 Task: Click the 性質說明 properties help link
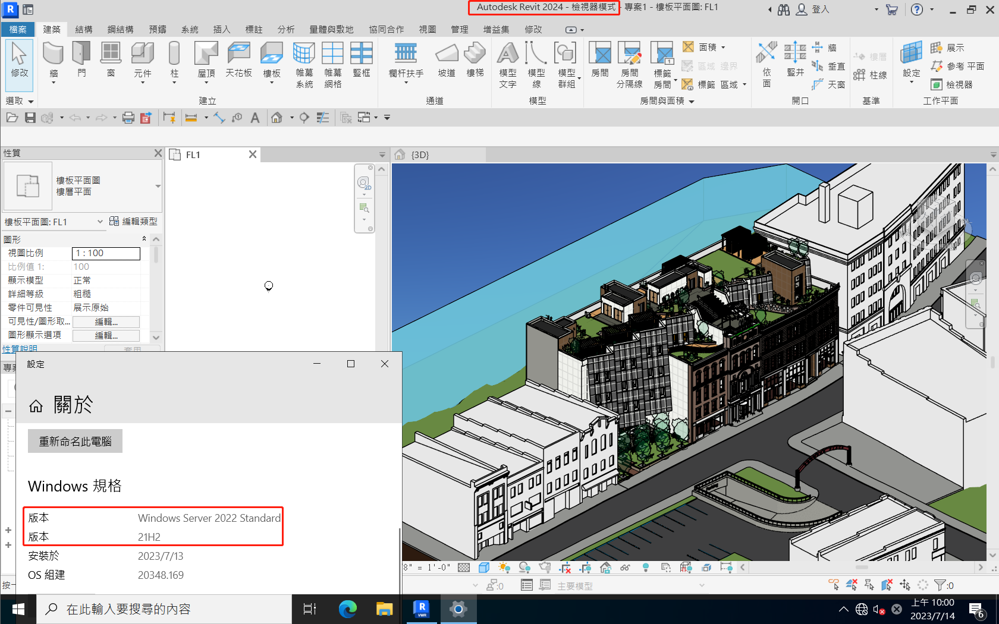point(20,348)
